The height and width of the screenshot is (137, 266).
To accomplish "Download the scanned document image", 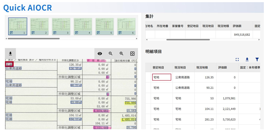I will pyautogui.click(x=10, y=53).
